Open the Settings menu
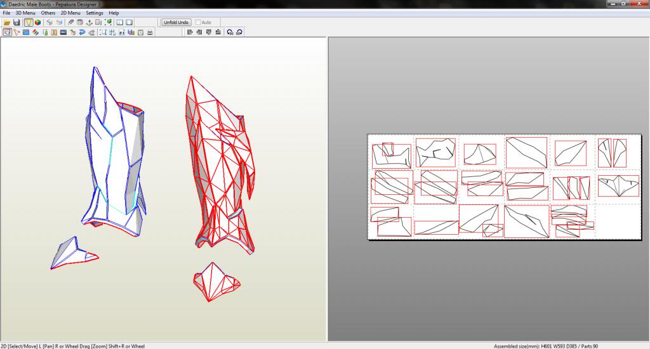Image resolution: width=650 pixels, height=349 pixels. [x=95, y=13]
